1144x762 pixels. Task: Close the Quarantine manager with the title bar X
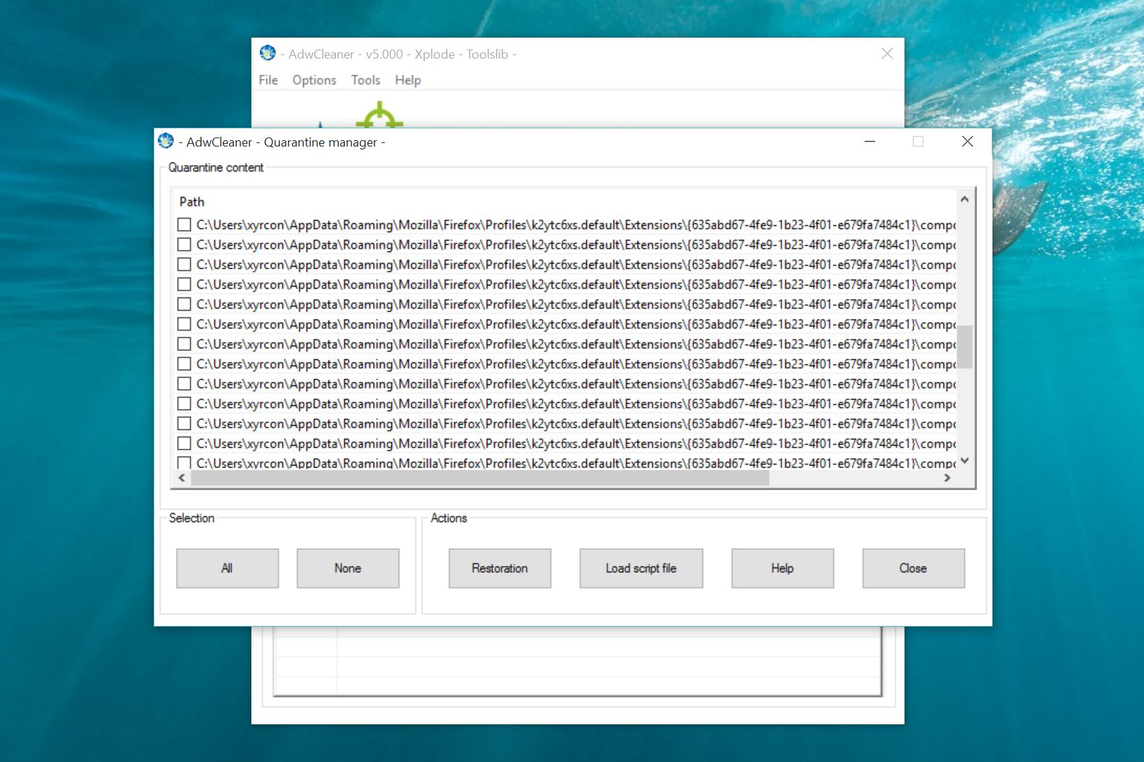click(x=967, y=141)
